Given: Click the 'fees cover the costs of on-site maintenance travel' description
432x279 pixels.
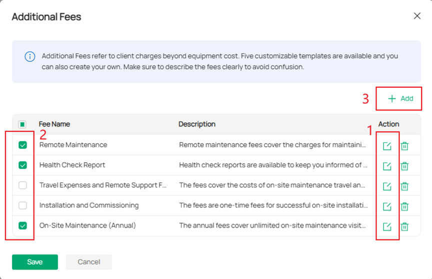Looking at the screenshot, I should pyautogui.click(x=272, y=185).
